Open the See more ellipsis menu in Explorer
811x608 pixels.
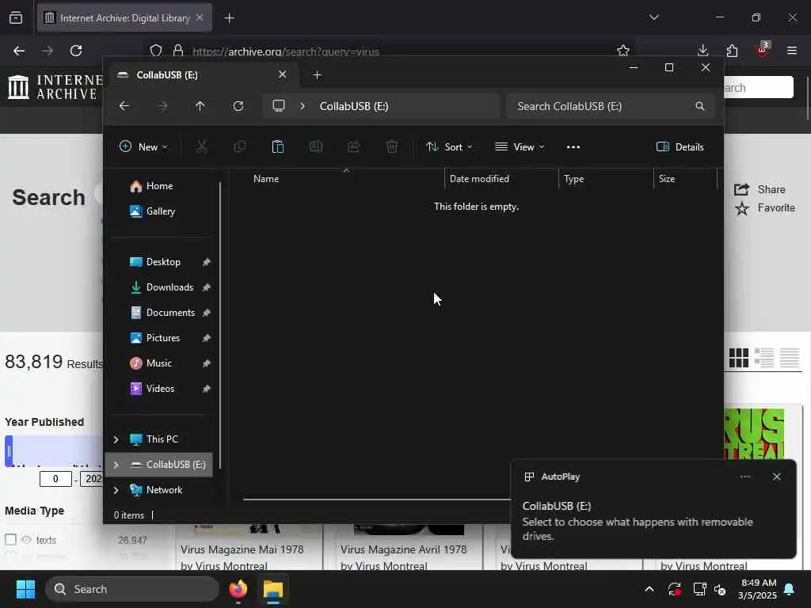(573, 147)
